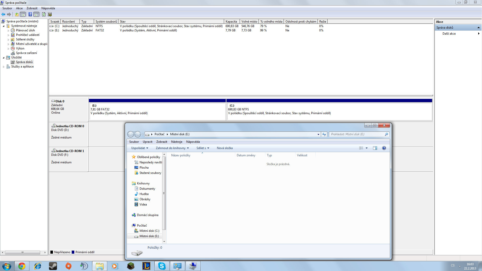
Task: Click Další akce in the actions pane
Action: point(449,34)
